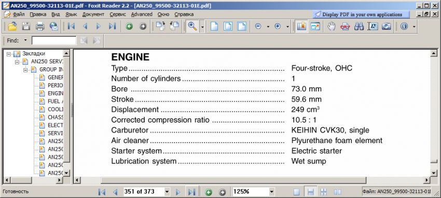Collapse the Закладки root tree node
The height and width of the screenshot is (198, 441).
click(x=8, y=53)
